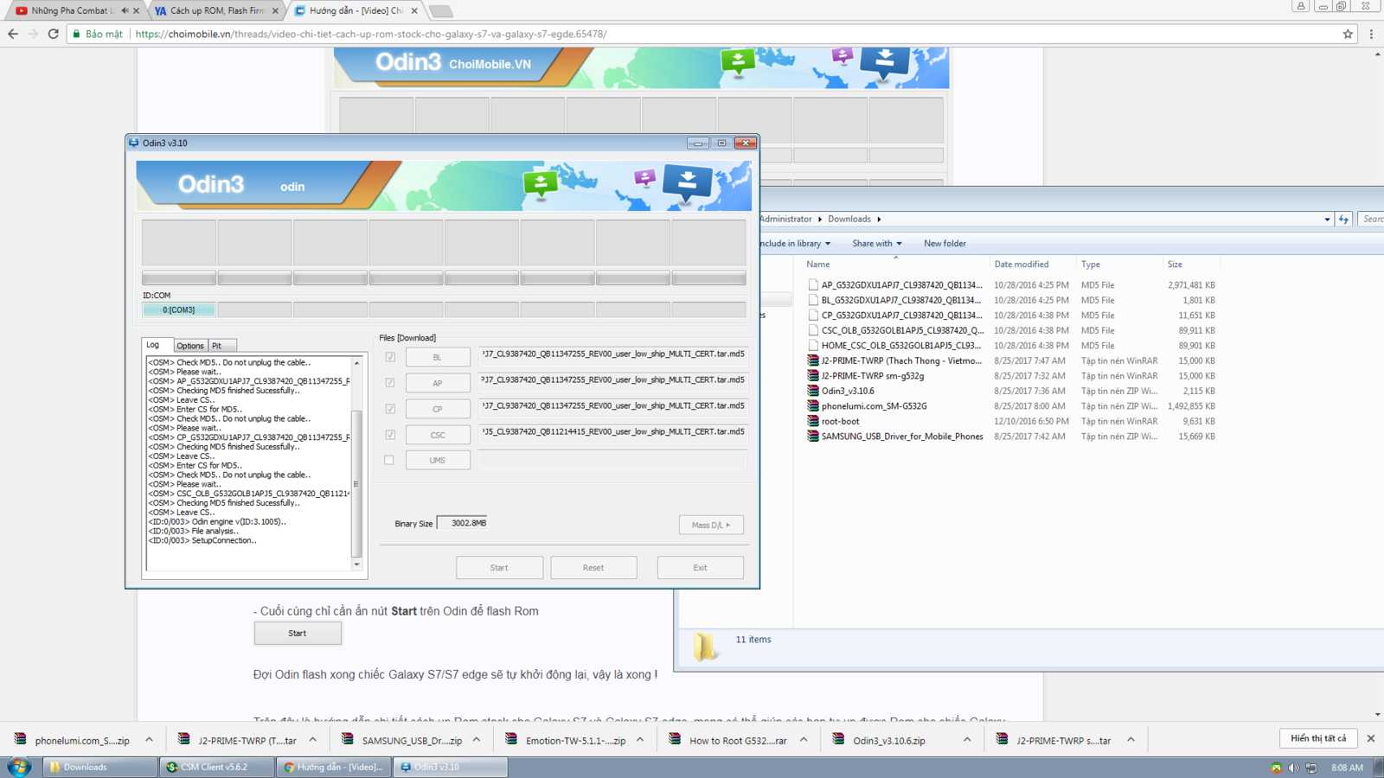Click WinRAR icon of J2-PRIME-TWRP (Thach Thong) file
Image resolution: width=1384 pixels, height=778 pixels.
pyautogui.click(x=813, y=360)
